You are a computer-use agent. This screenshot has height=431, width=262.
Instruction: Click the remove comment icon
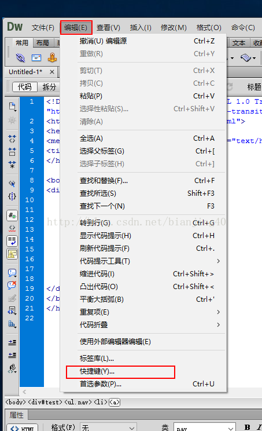click(x=12, y=286)
